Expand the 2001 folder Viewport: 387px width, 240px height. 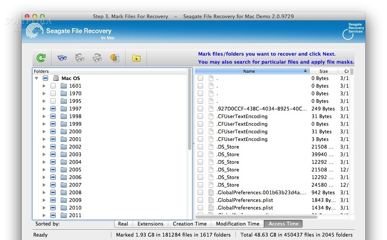pyautogui.click(x=44, y=139)
